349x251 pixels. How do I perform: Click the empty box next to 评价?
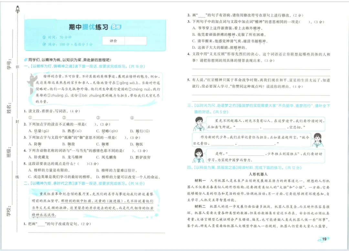point(135,41)
